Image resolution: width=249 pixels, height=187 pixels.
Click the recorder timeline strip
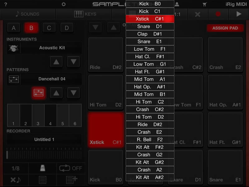point(44,154)
